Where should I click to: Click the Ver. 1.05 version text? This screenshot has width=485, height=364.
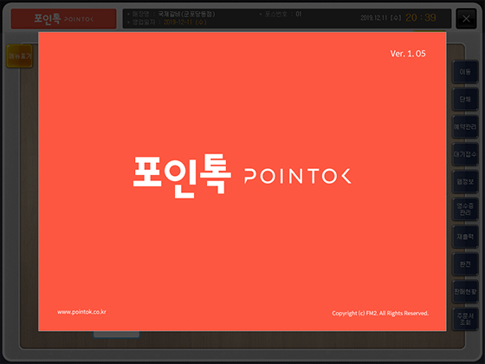[408, 54]
